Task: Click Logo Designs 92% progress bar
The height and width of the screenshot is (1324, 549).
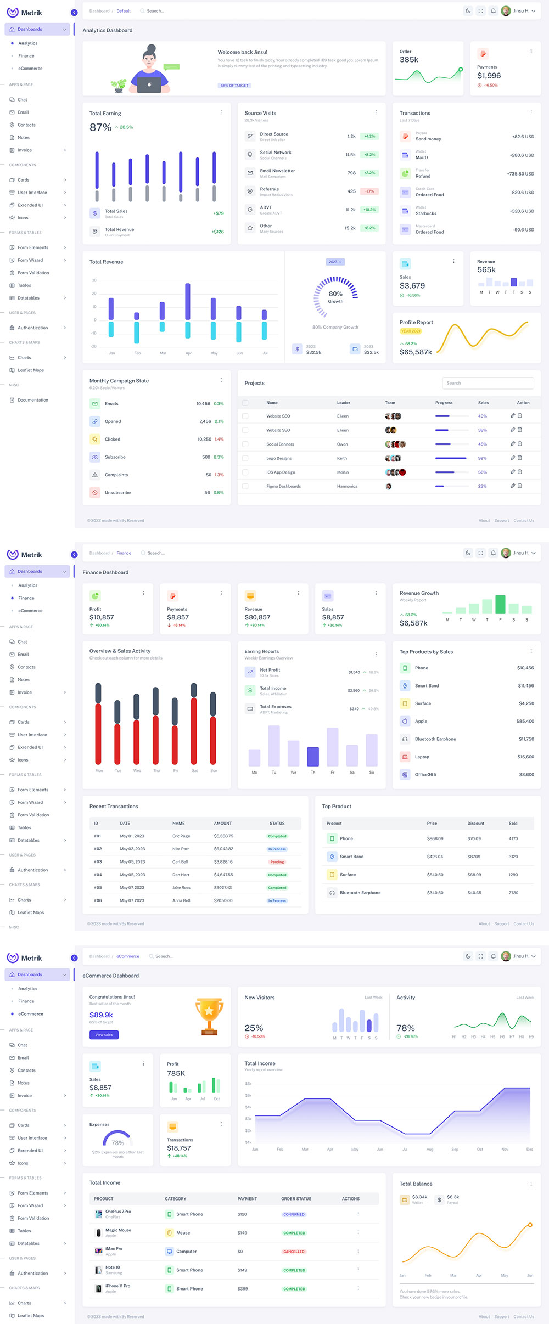Action: [x=451, y=458]
